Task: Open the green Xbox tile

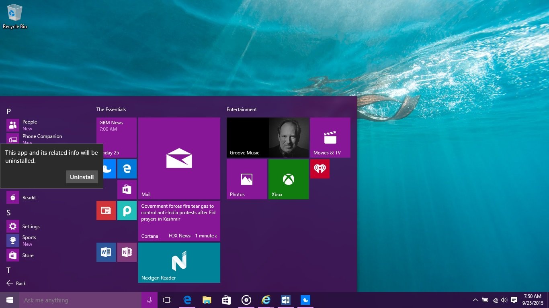Action: 289,179
